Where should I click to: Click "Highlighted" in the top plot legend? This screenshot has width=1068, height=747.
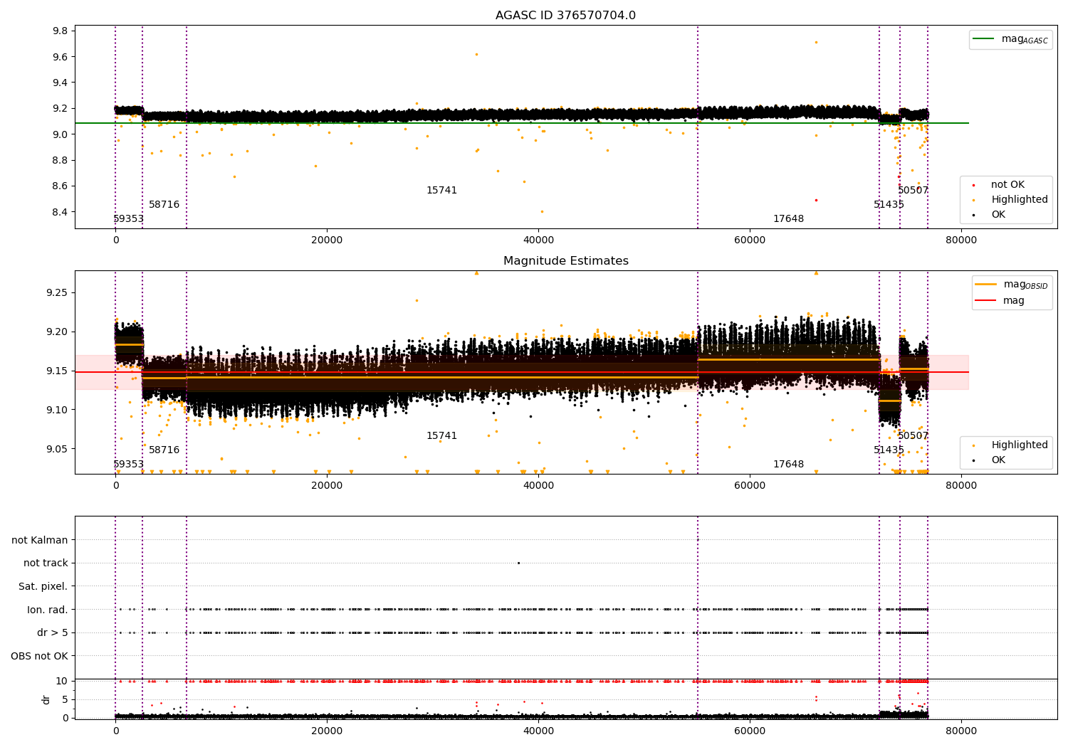click(1020, 200)
